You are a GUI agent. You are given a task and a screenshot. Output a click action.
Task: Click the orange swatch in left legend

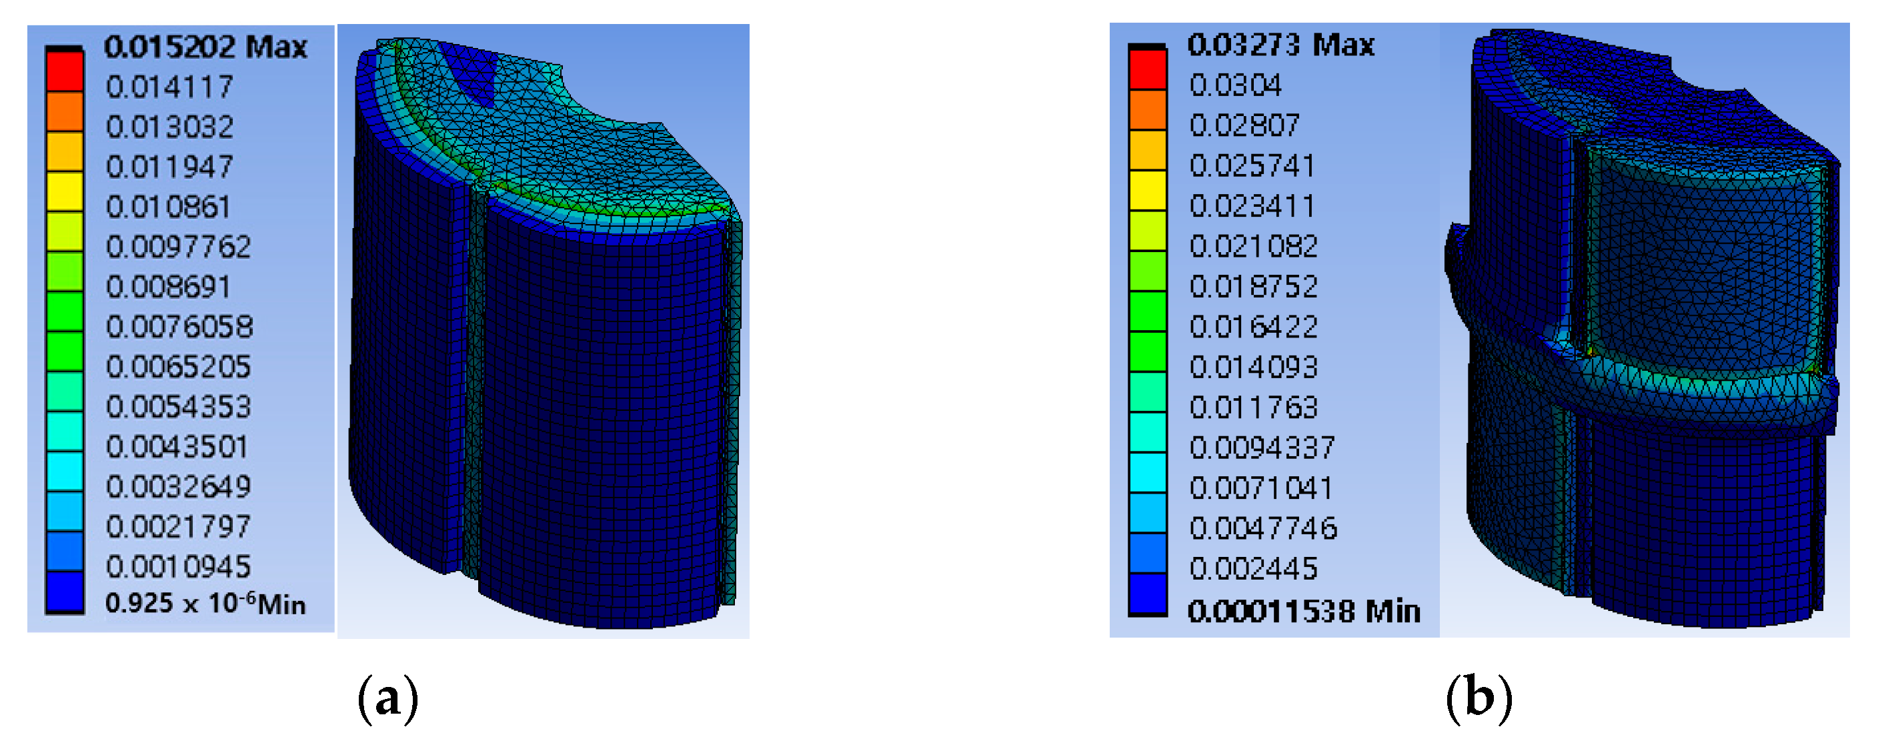(64, 111)
